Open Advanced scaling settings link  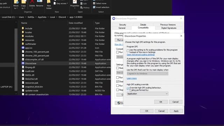(141, 55)
